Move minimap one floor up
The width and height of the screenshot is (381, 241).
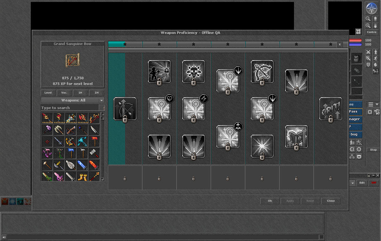point(375,19)
